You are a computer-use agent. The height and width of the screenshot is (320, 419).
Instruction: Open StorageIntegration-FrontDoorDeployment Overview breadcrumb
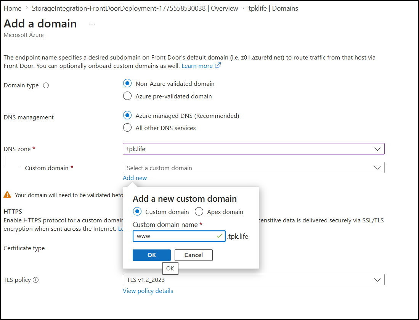(135, 8)
